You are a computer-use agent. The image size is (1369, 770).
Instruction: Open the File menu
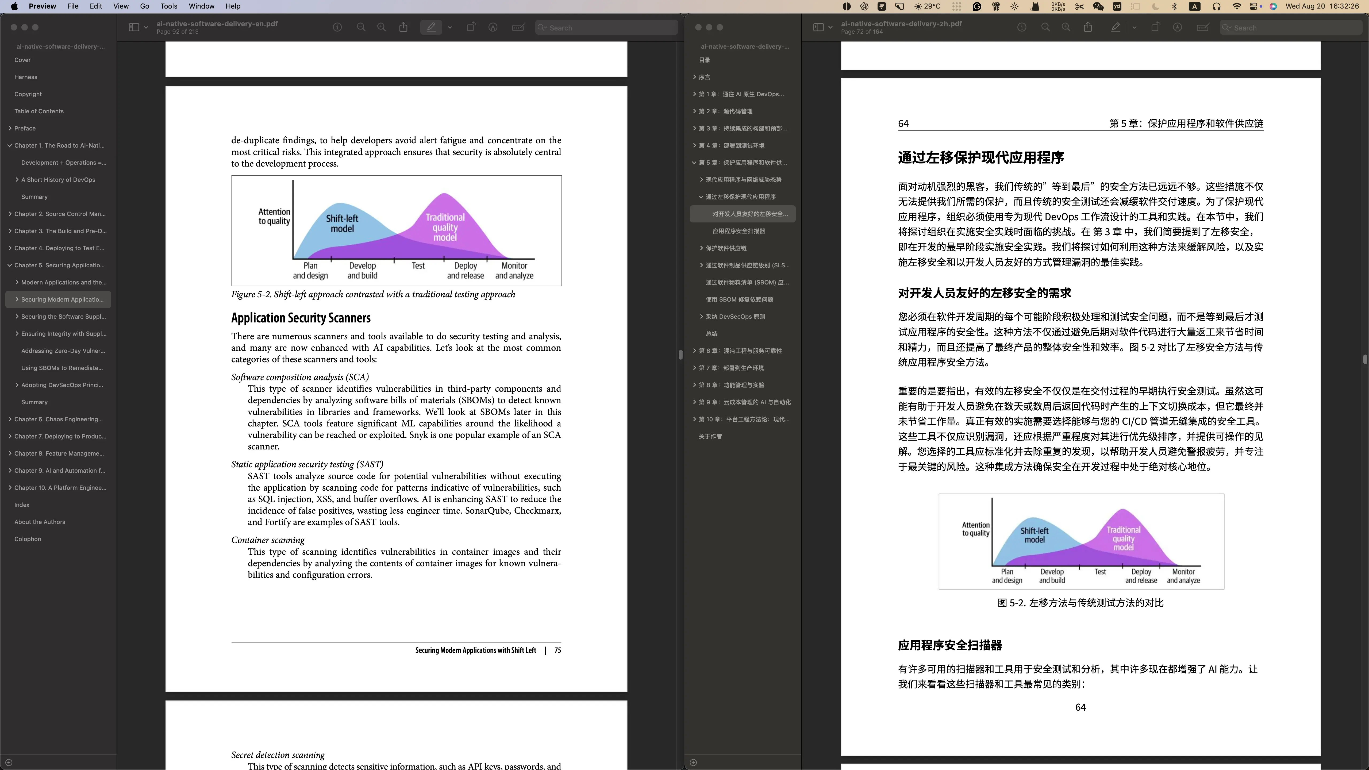coord(73,6)
